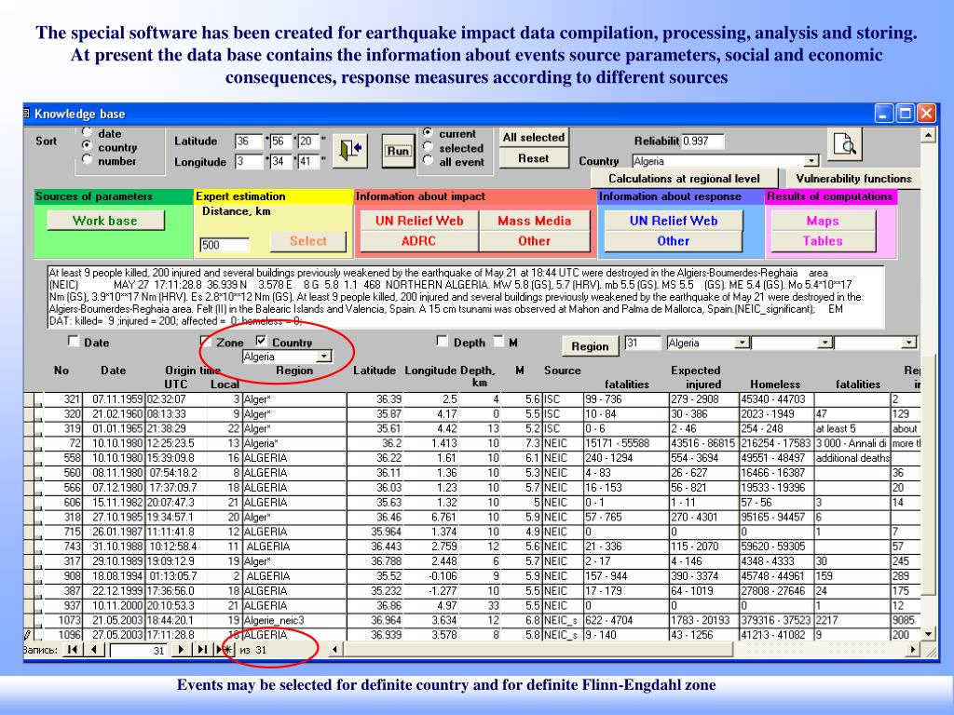954x715 pixels.
Task: Open Other response information button
Action: pos(674,241)
